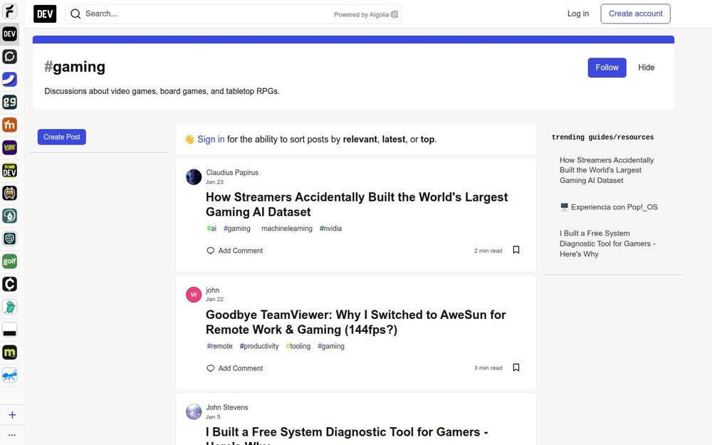The image size is (712, 445).
Task: Open the chat-bubble community icon in sidebar
Action: (x=9, y=57)
